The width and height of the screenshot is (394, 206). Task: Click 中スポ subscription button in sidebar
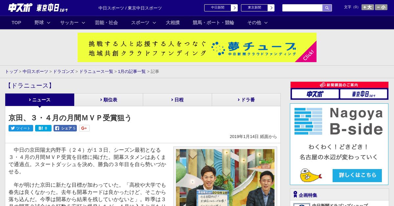coord(315,94)
